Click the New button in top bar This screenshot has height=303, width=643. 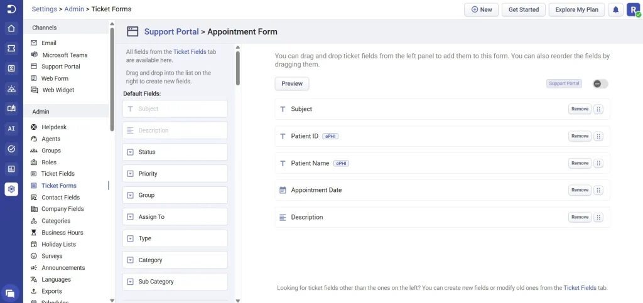(x=482, y=10)
